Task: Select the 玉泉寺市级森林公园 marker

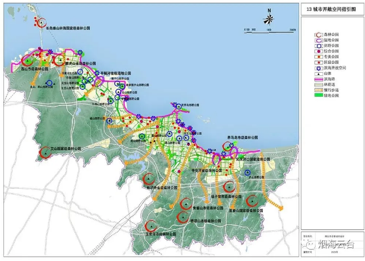Action: click(x=149, y=225)
